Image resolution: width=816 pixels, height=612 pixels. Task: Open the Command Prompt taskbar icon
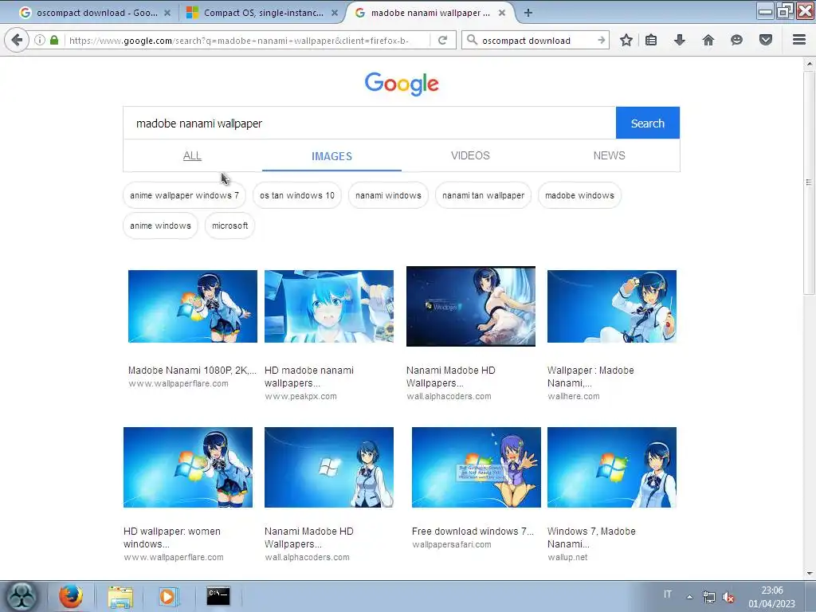point(218,596)
